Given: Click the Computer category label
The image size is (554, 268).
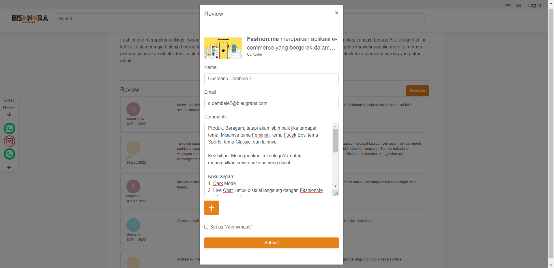Looking at the screenshot, I should [254, 54].
